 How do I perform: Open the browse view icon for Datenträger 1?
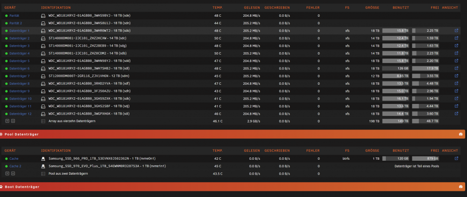[x=456, y=31]
